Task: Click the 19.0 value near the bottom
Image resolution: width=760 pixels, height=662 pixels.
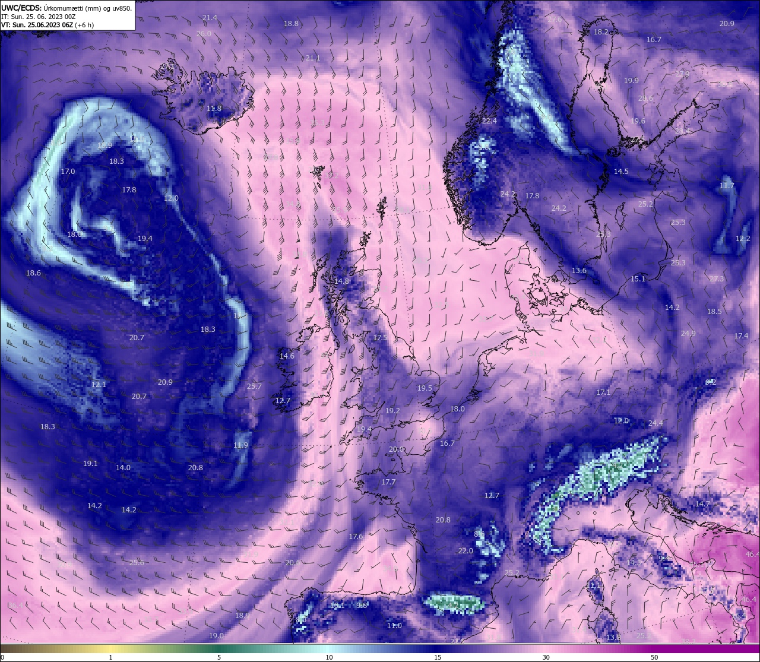Action: click(x=216, y=635)
